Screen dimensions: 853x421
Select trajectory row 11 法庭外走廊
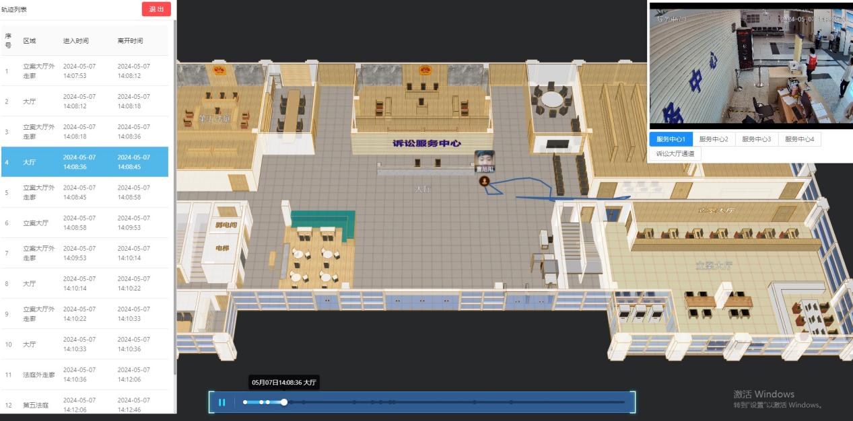85,375
